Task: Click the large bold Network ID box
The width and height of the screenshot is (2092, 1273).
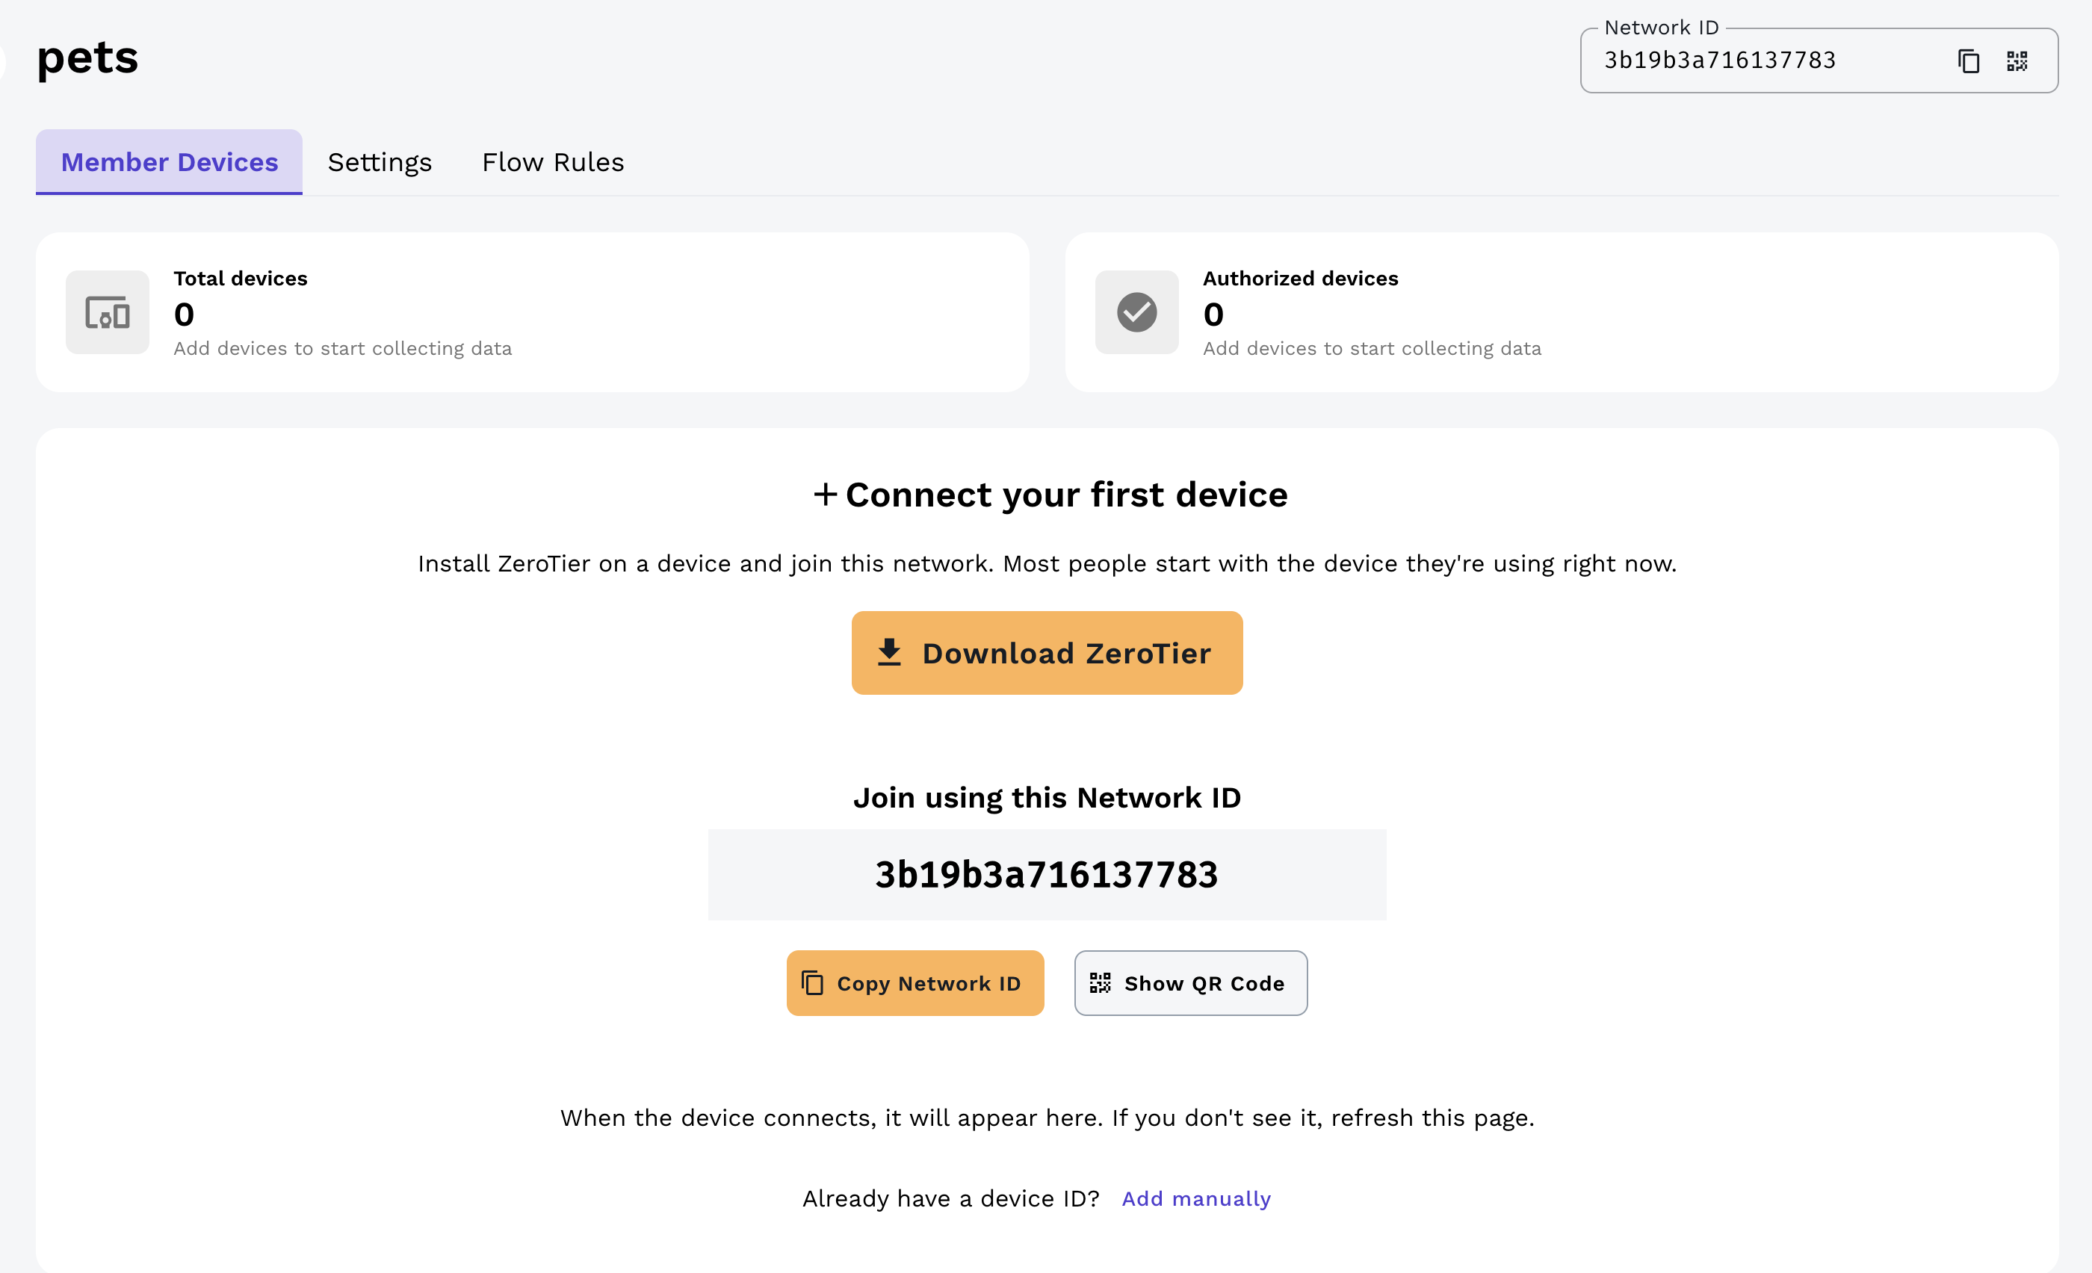Action: tap(1046, 875)
